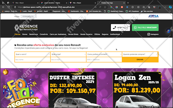Open the Site overview bookmark
The image size is (173, 108).
[147, 11]
